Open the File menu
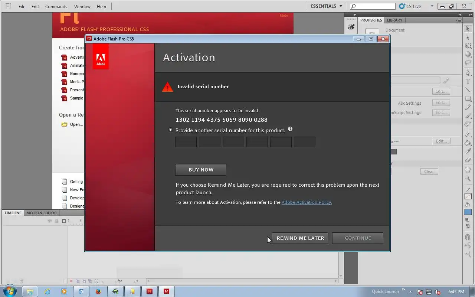This screenshot has width=475, height=297. coord(22,6)
